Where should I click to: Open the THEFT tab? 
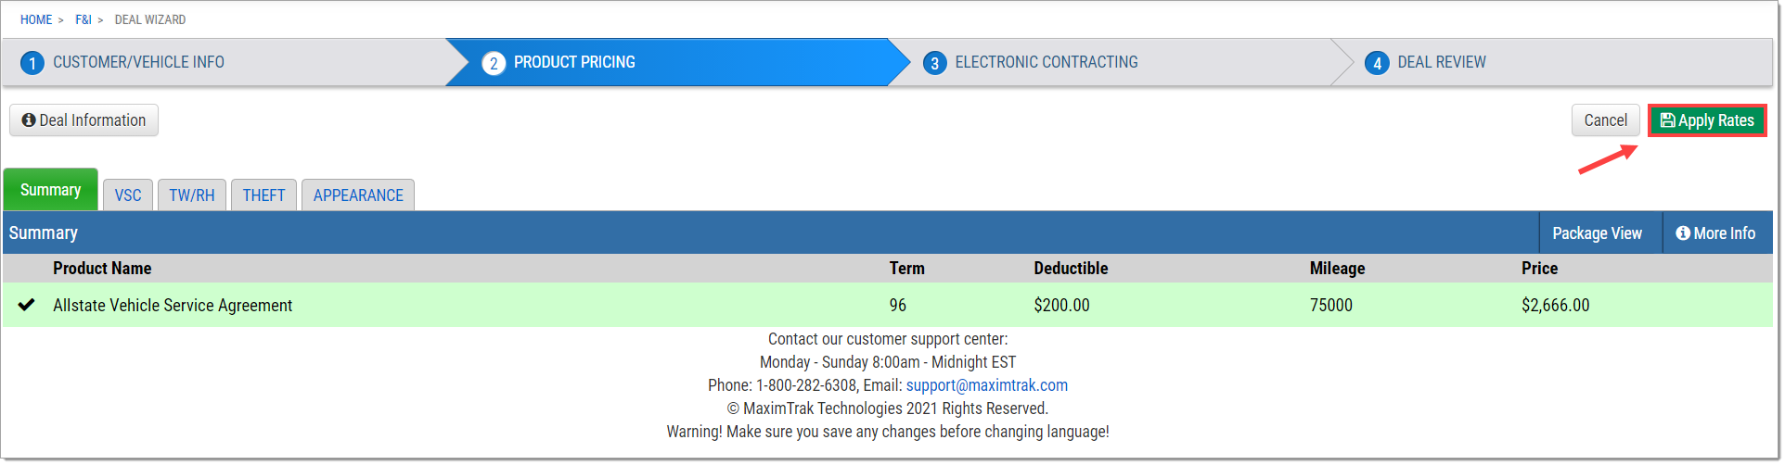click(264, 195)
